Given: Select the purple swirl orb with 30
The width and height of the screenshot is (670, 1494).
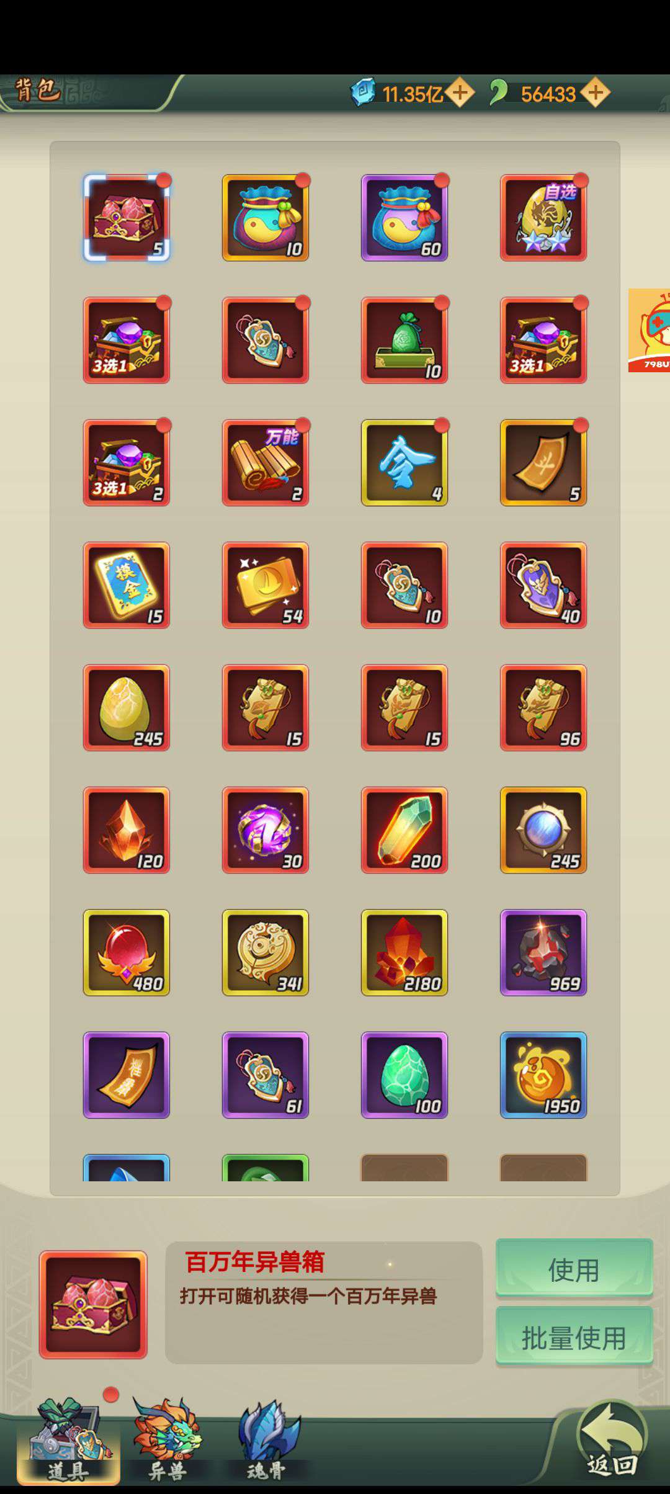Looking at the screenshot, I should (266, 830).
